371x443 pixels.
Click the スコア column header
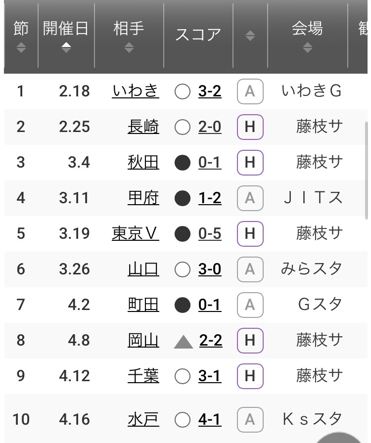[x=198, y=35]
